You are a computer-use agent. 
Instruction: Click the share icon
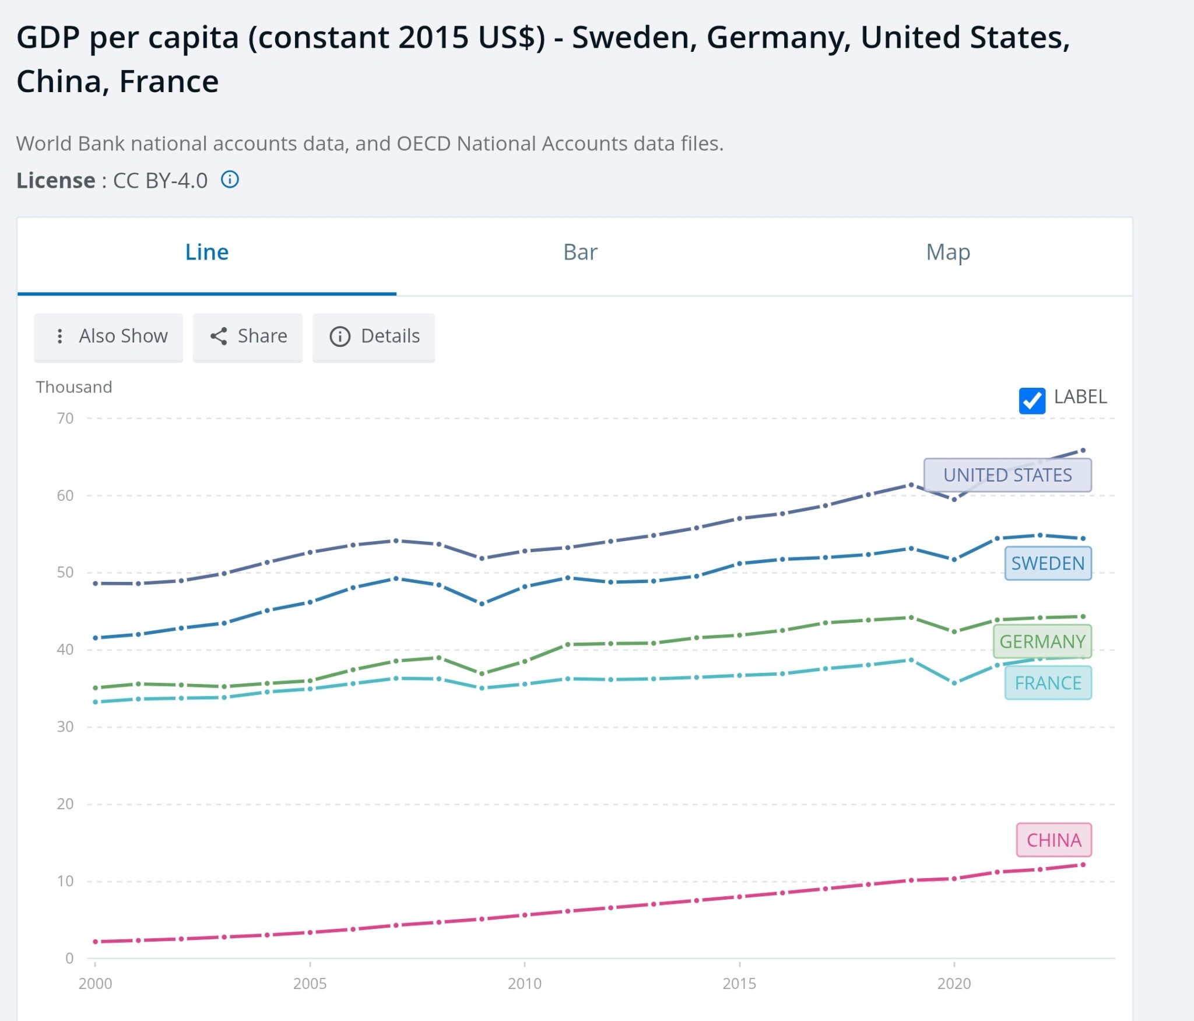click(219, 336)
